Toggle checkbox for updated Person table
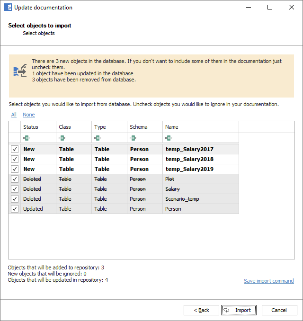The image size is (303, 321). (15, 209)
